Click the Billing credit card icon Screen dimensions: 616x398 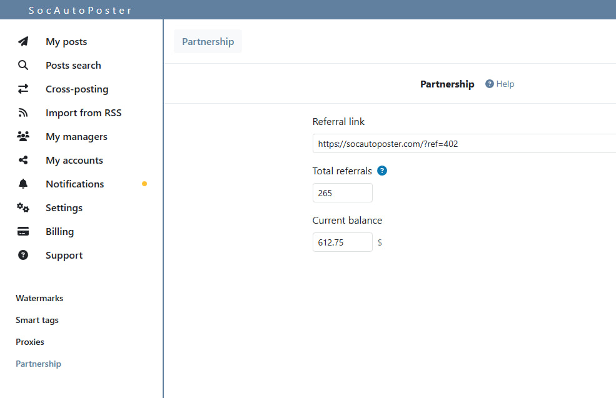[x=23, y=232]
